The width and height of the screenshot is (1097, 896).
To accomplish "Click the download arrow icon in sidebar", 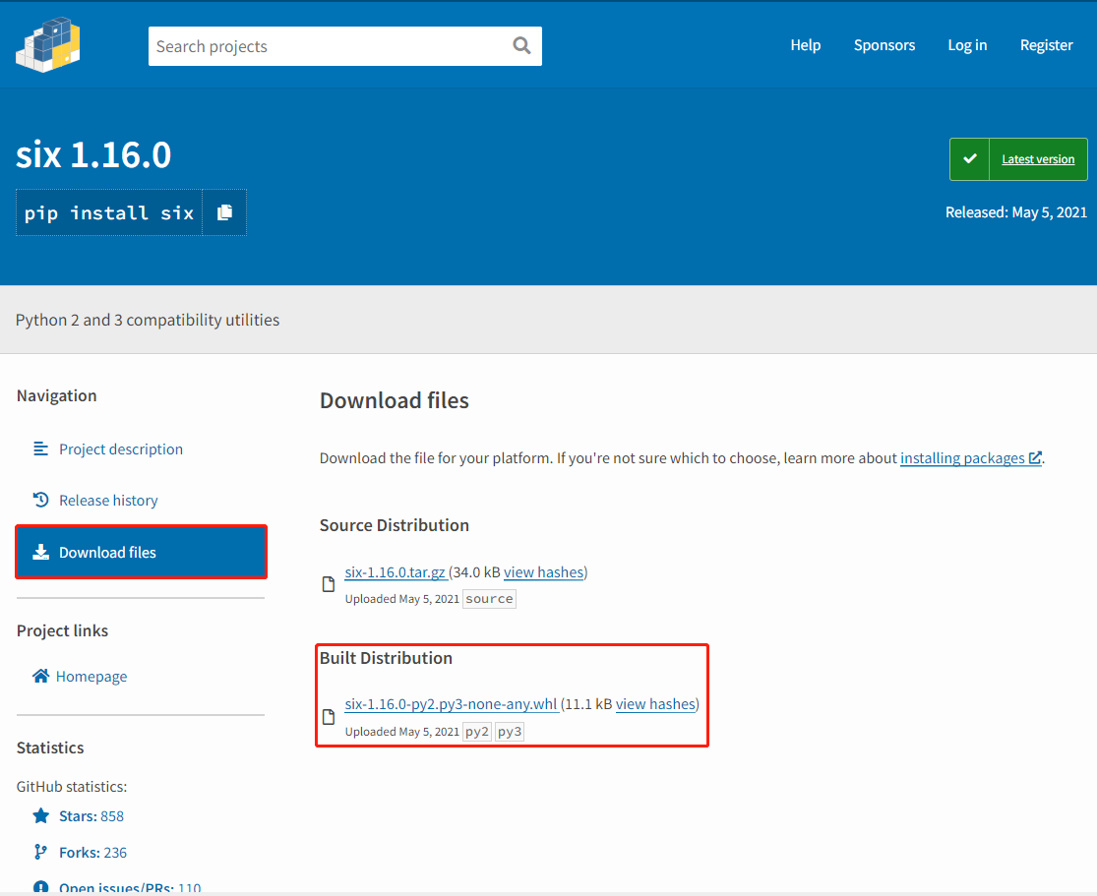I will 41,552.
